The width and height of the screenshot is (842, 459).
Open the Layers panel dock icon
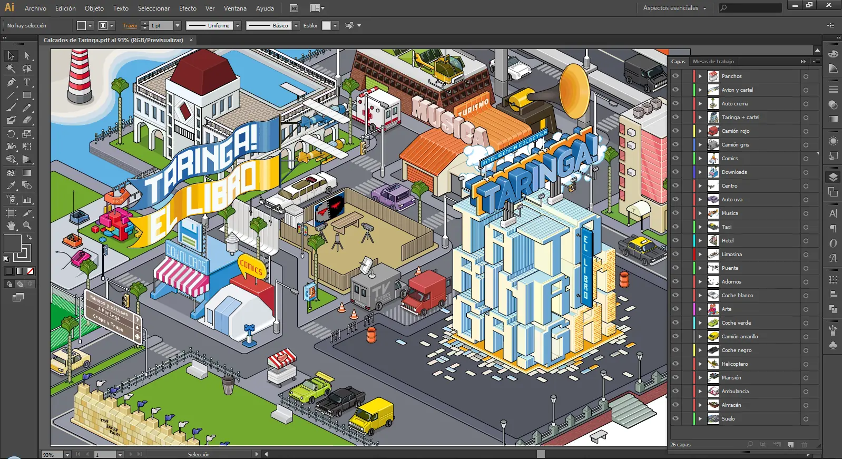833,177
